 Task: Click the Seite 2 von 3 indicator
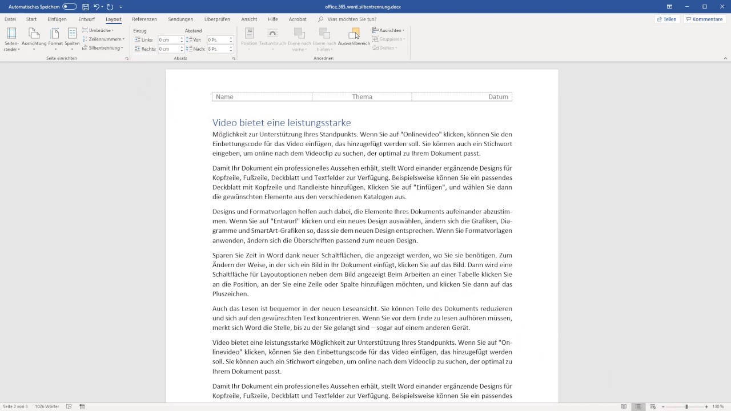15,406
